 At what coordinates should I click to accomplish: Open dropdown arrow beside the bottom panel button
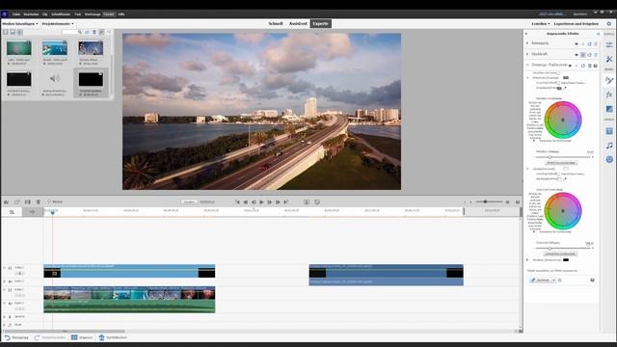(x=553, y=280)
